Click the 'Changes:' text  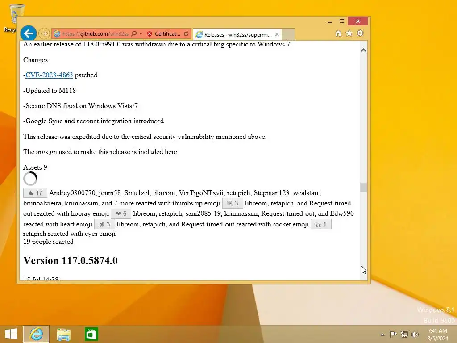click(37, 60)
